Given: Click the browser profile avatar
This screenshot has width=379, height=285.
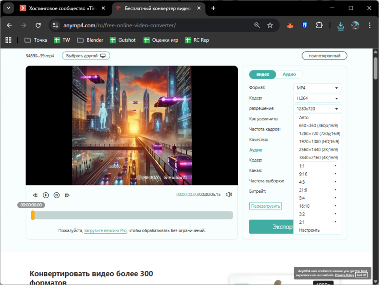Looking at the screenshot, I should pyautogui.click(x=355, y=25).
